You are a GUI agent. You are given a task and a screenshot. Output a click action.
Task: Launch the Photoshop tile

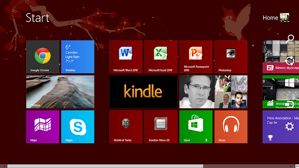point(231,57)
